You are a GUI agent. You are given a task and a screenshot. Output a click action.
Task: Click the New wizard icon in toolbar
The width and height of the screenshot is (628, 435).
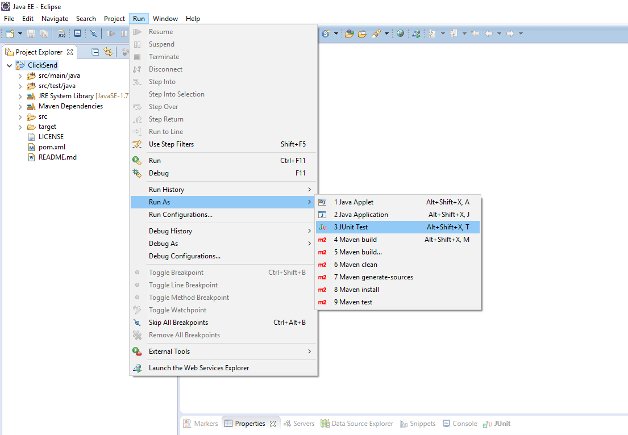click(x=10, y=34)
